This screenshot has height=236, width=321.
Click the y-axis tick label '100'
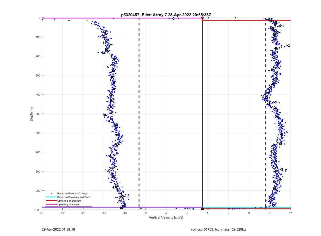38,37
